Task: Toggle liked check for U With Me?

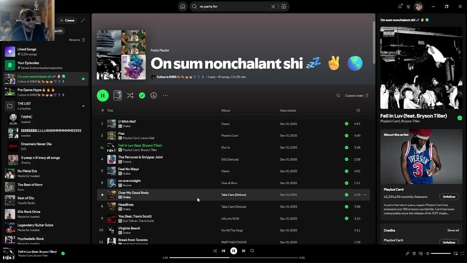Action: tap(347, 124)
